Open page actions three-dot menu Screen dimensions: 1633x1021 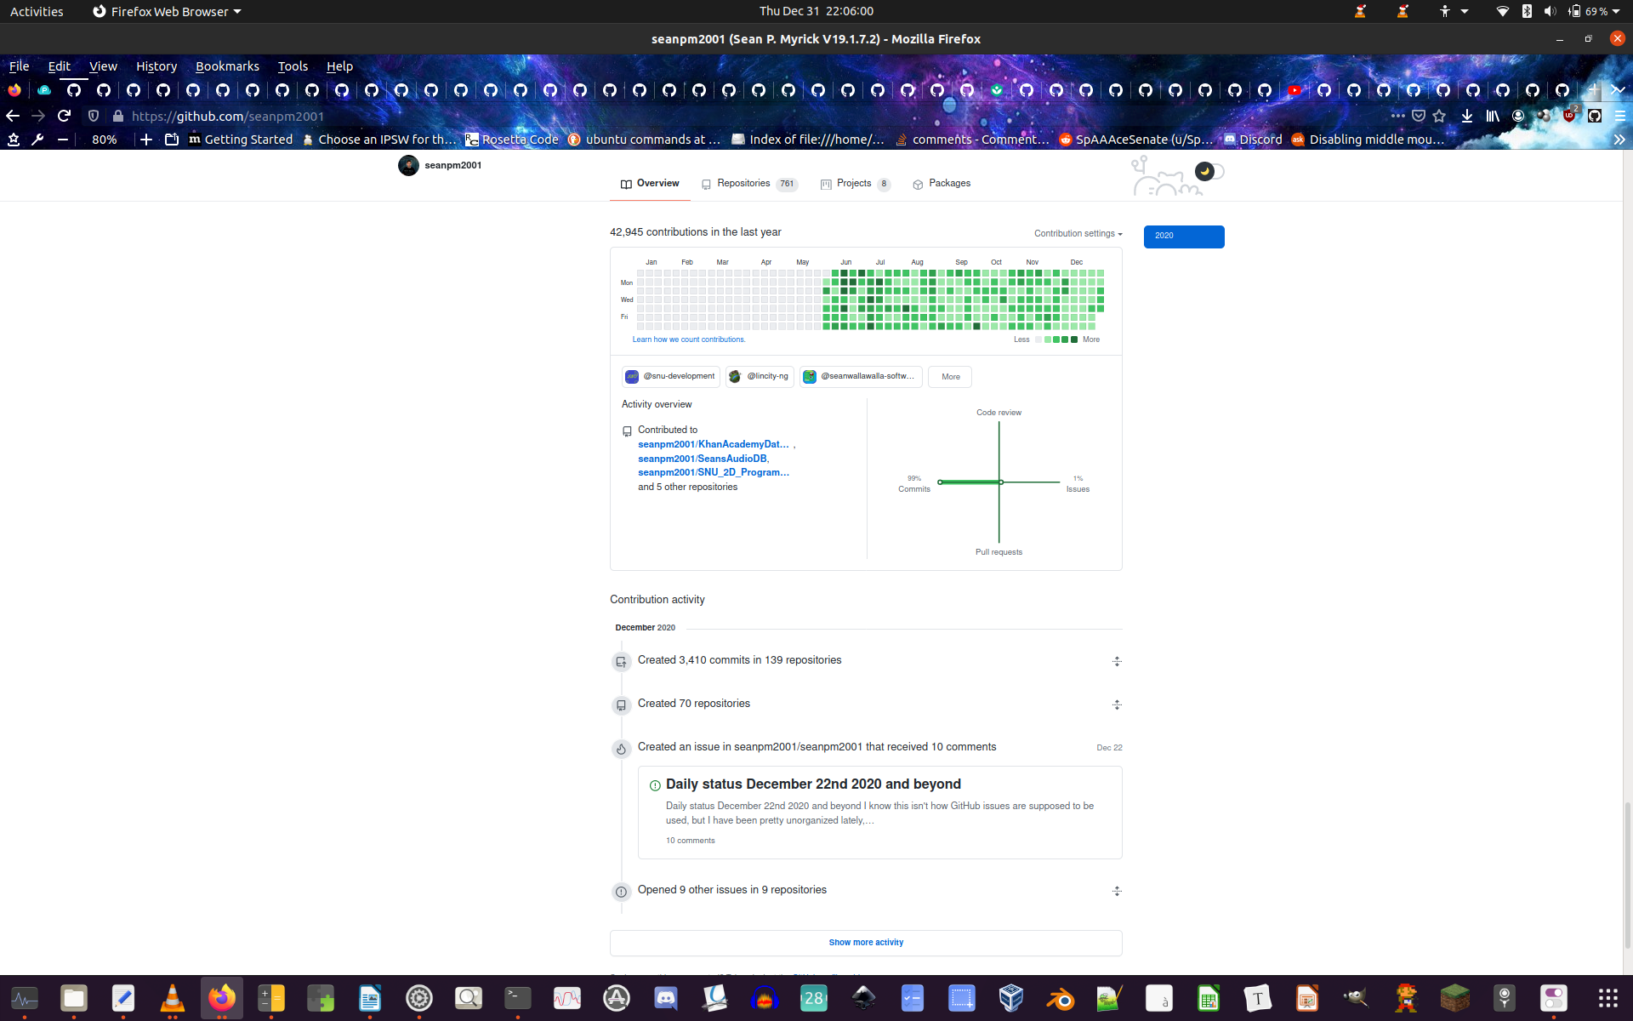(x=1398, y=116)
